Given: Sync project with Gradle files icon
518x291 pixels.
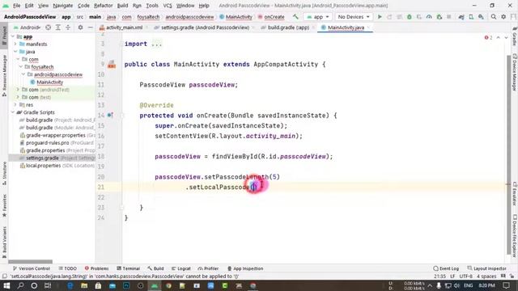Looking at the screenshot, I should [x=461, y=16].
